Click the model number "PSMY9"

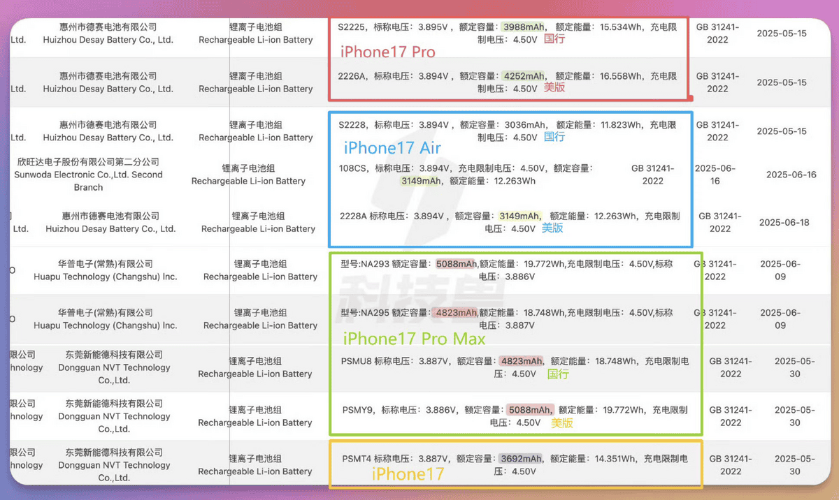(357, 411)
